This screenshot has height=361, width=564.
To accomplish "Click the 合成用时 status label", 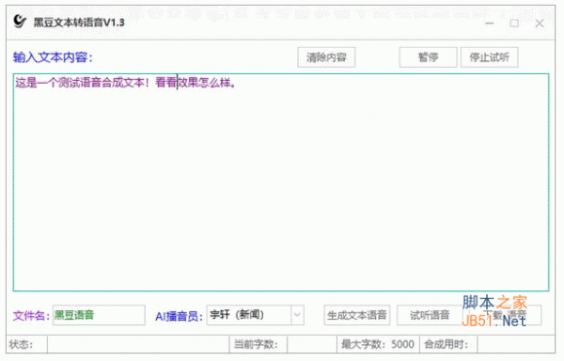I will coord(446,344).
